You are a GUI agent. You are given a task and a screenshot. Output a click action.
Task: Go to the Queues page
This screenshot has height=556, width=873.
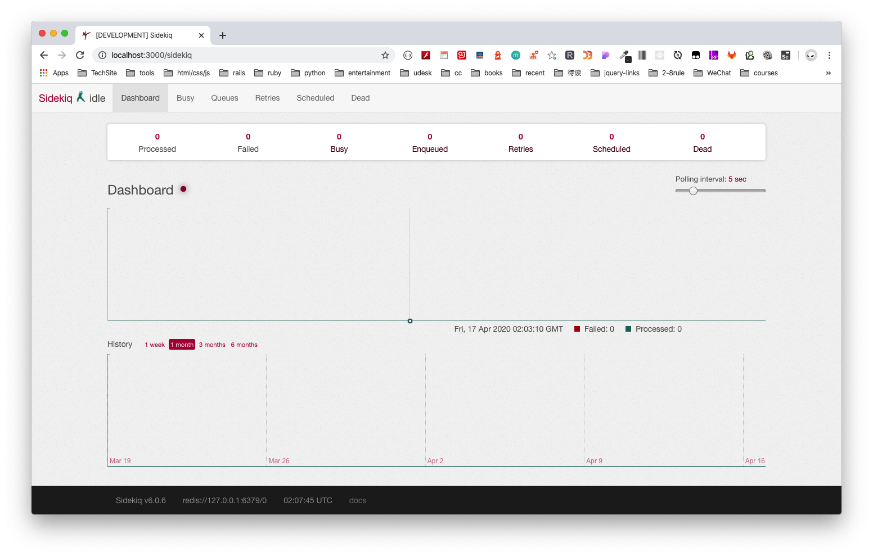pos(224,97)
